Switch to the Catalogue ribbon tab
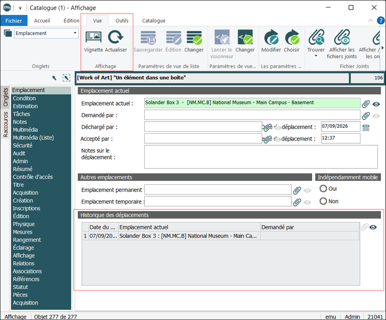Image resolution: width=386 pixels, height=320 pixels. pyautogui.click(x=154, y=21)
